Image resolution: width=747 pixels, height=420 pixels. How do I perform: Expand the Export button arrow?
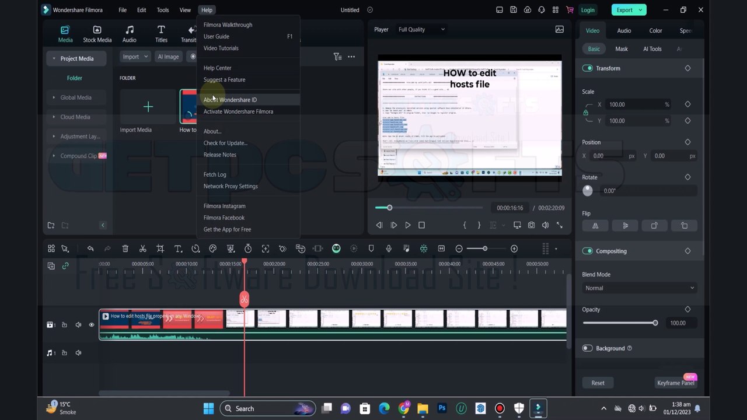point(641,10)
